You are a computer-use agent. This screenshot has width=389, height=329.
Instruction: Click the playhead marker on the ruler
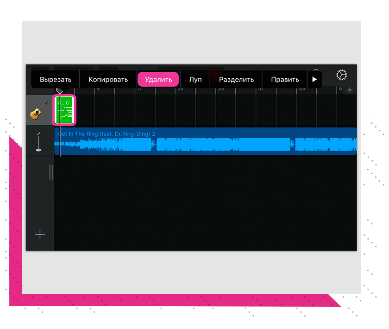(x=60, y=90)
